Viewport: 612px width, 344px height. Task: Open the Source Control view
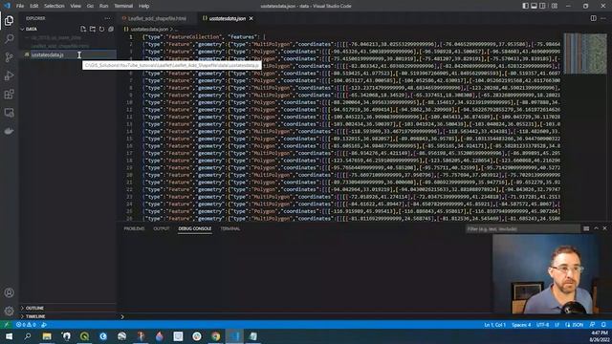point(9,57)
